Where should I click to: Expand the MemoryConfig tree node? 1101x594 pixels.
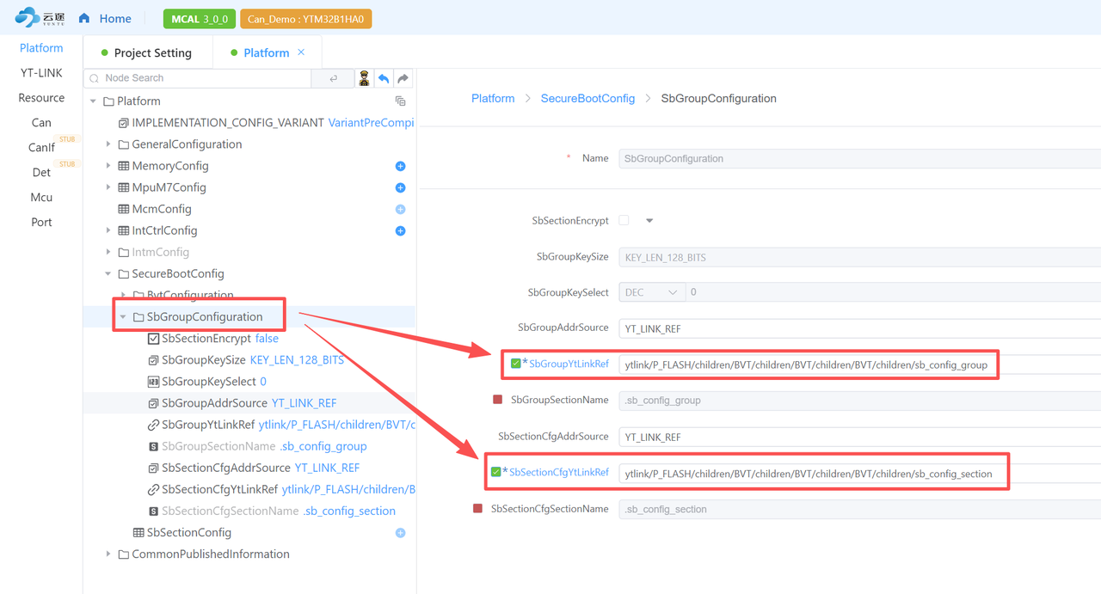click(108, 166)
